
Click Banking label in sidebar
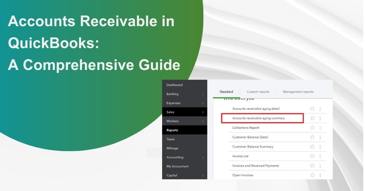click(172, 94)
